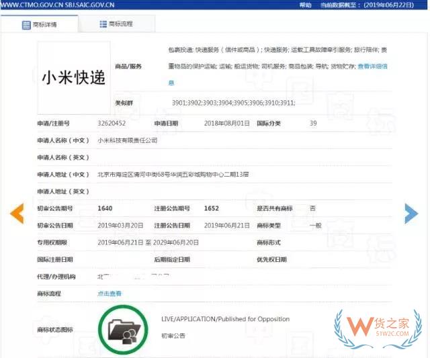Select the data cutoff date 2019年06月22日
This screenshot has height=358, width=430.
(x=388, y=5)
